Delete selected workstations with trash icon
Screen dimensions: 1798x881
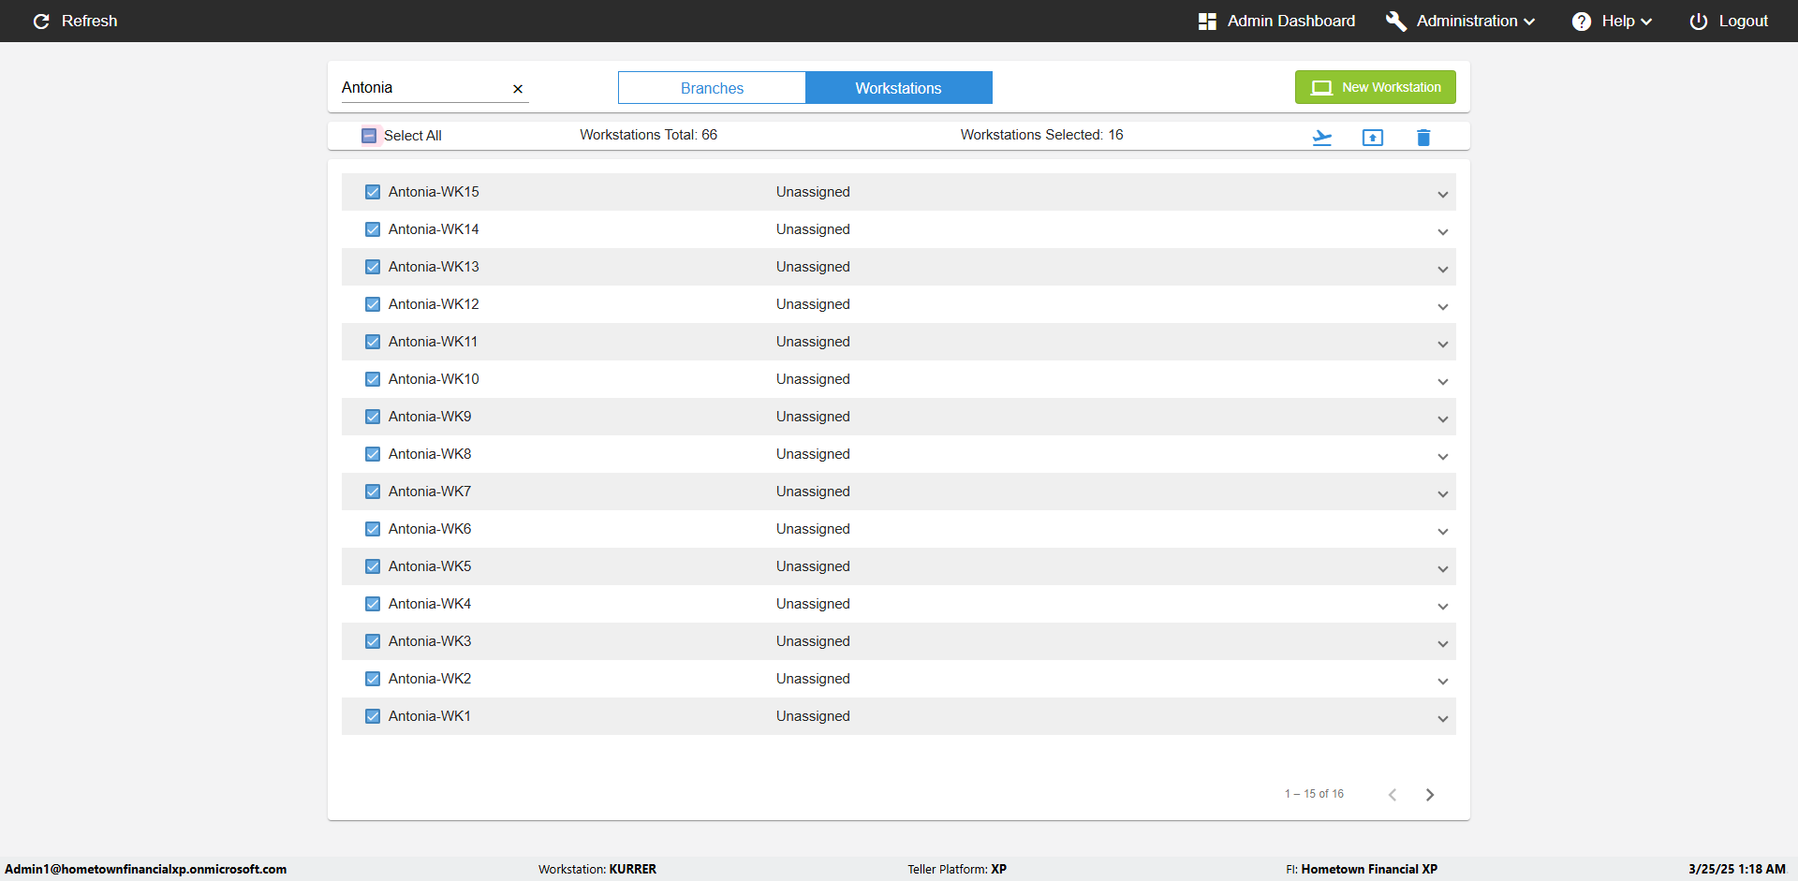1423,138
